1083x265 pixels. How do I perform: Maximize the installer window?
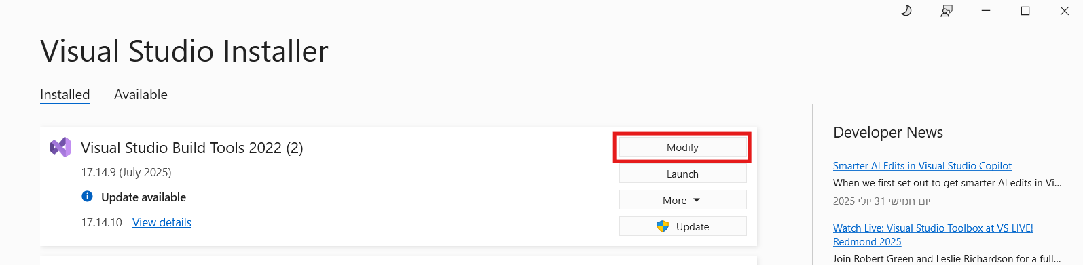pos(1025,11)
